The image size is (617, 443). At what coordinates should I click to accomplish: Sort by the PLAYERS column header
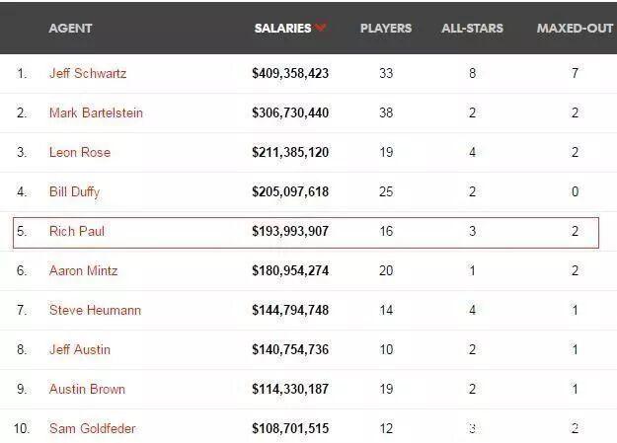tap(386, 29)
